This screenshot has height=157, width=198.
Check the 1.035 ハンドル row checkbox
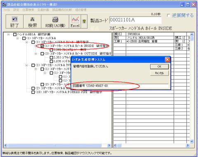tap(51, 61)
